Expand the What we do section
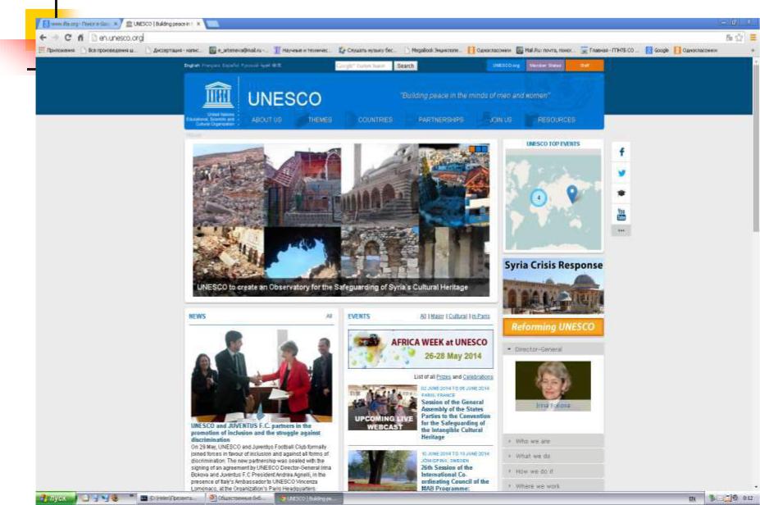This screenshot has width=760, height=505. tap(553, 456)
